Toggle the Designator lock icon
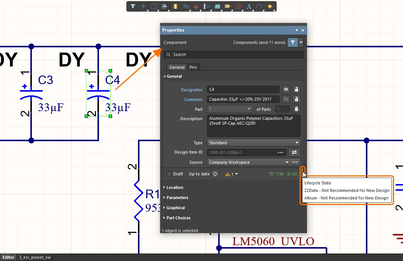The height and width of the screenshot is (261, 403). 297,89
